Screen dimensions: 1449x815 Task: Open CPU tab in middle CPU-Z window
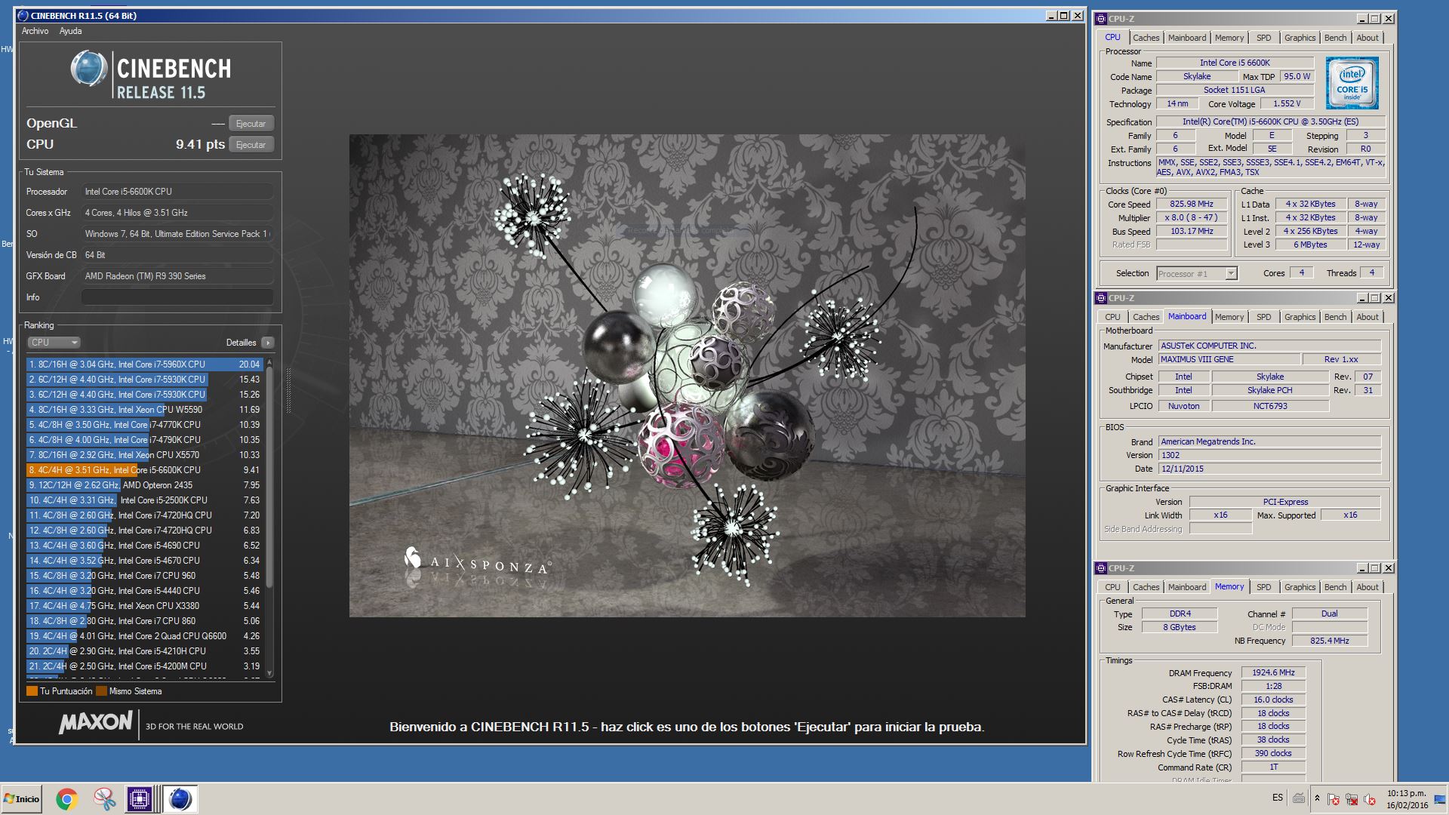pyautogui.click(x=1112, y=317)
